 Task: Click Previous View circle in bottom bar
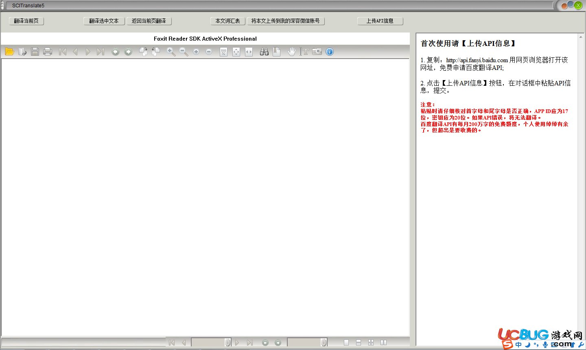tap(265, 343)
